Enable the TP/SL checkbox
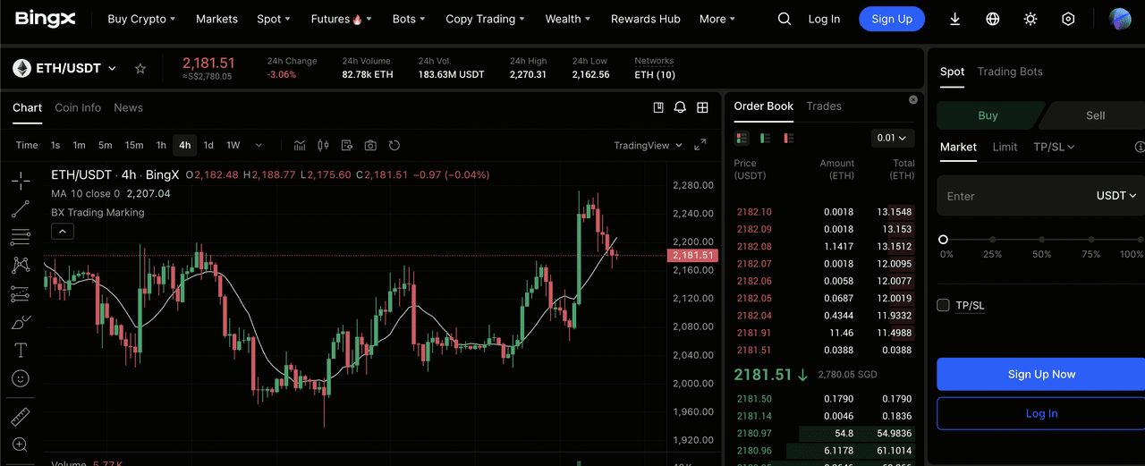This screenshot has height=466, width=1145. 943,305
